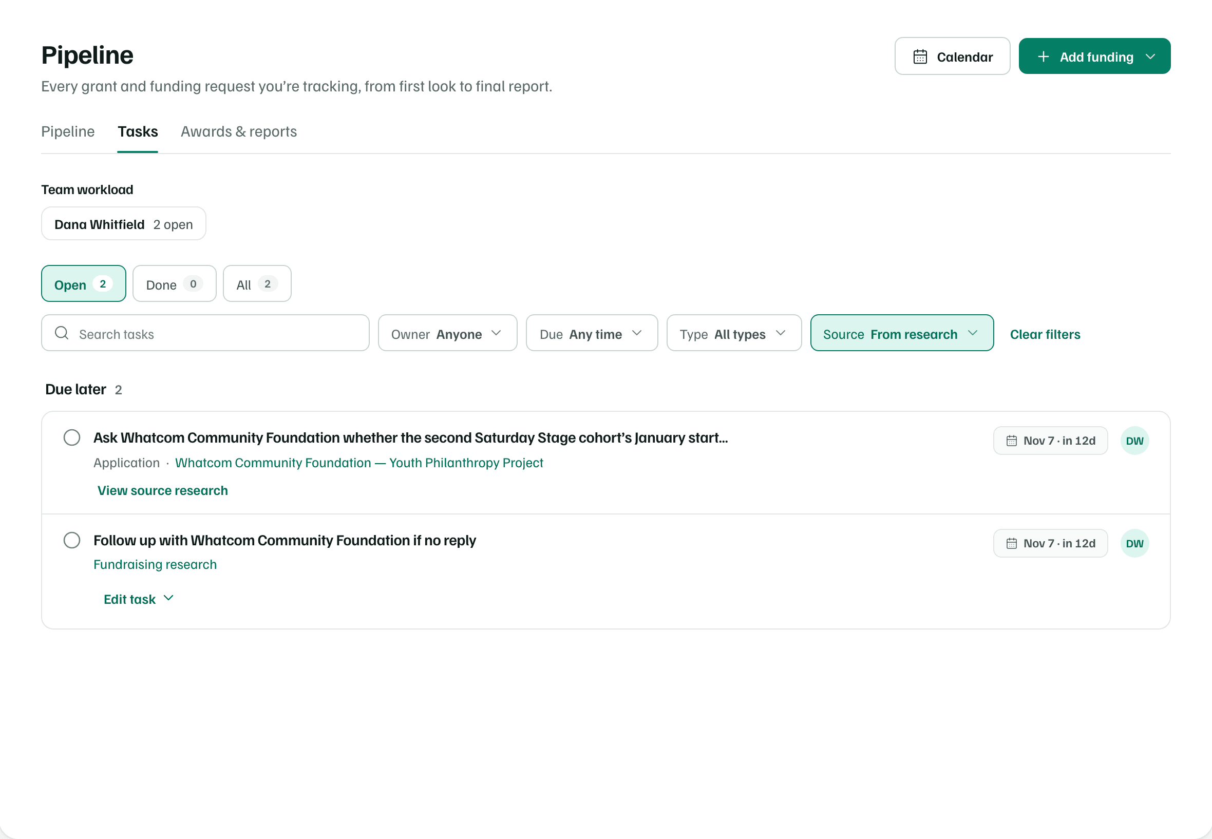This screenshot has height=839, width=1212.
Task: Filter by Dana Whitfield workload chip
Action: point(124,224)
